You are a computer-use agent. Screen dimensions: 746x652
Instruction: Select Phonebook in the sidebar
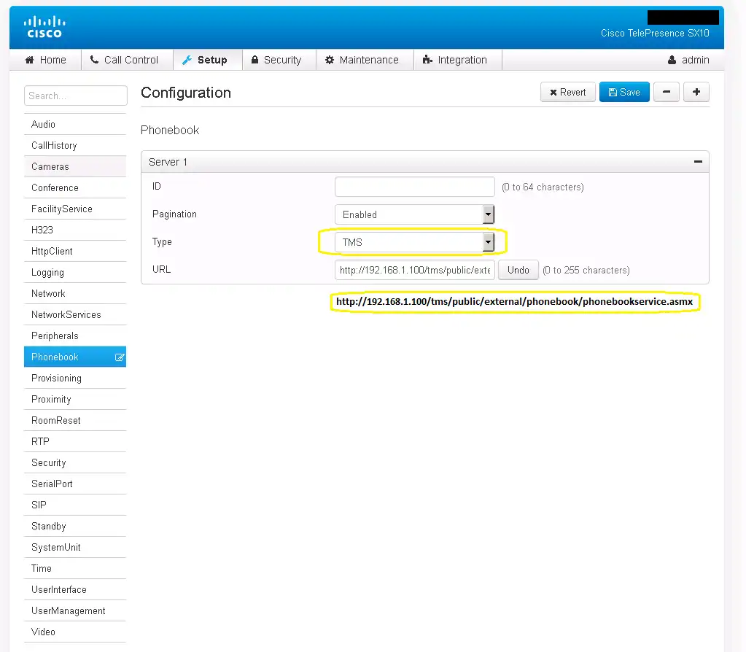tap(75, 357)
